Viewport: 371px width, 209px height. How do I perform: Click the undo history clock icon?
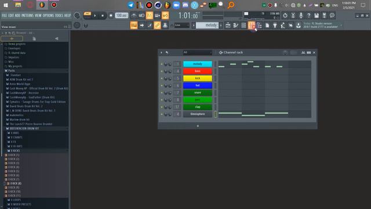285,16
